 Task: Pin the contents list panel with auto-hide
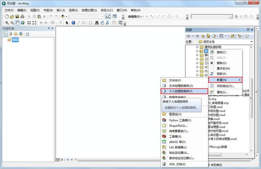pyautogui.click(x=49, y=28)
